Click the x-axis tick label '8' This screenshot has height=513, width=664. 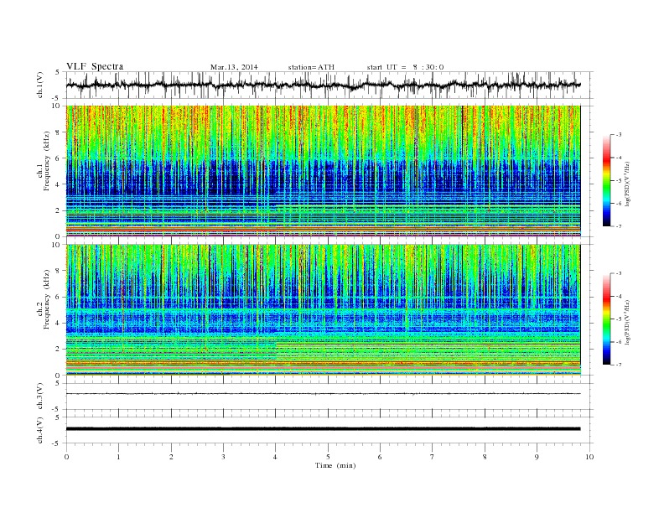pos(485,457)
